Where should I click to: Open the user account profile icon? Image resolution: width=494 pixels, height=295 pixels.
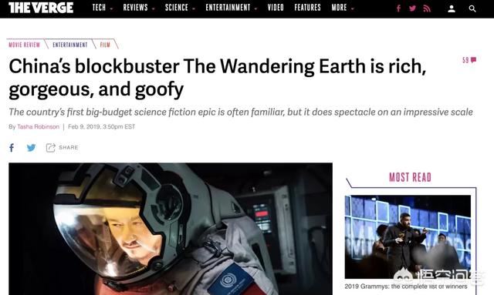click(x=452, y=8)
